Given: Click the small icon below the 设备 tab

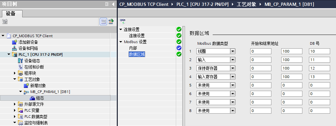Looking at the screenshot, I should click(5, 22).
